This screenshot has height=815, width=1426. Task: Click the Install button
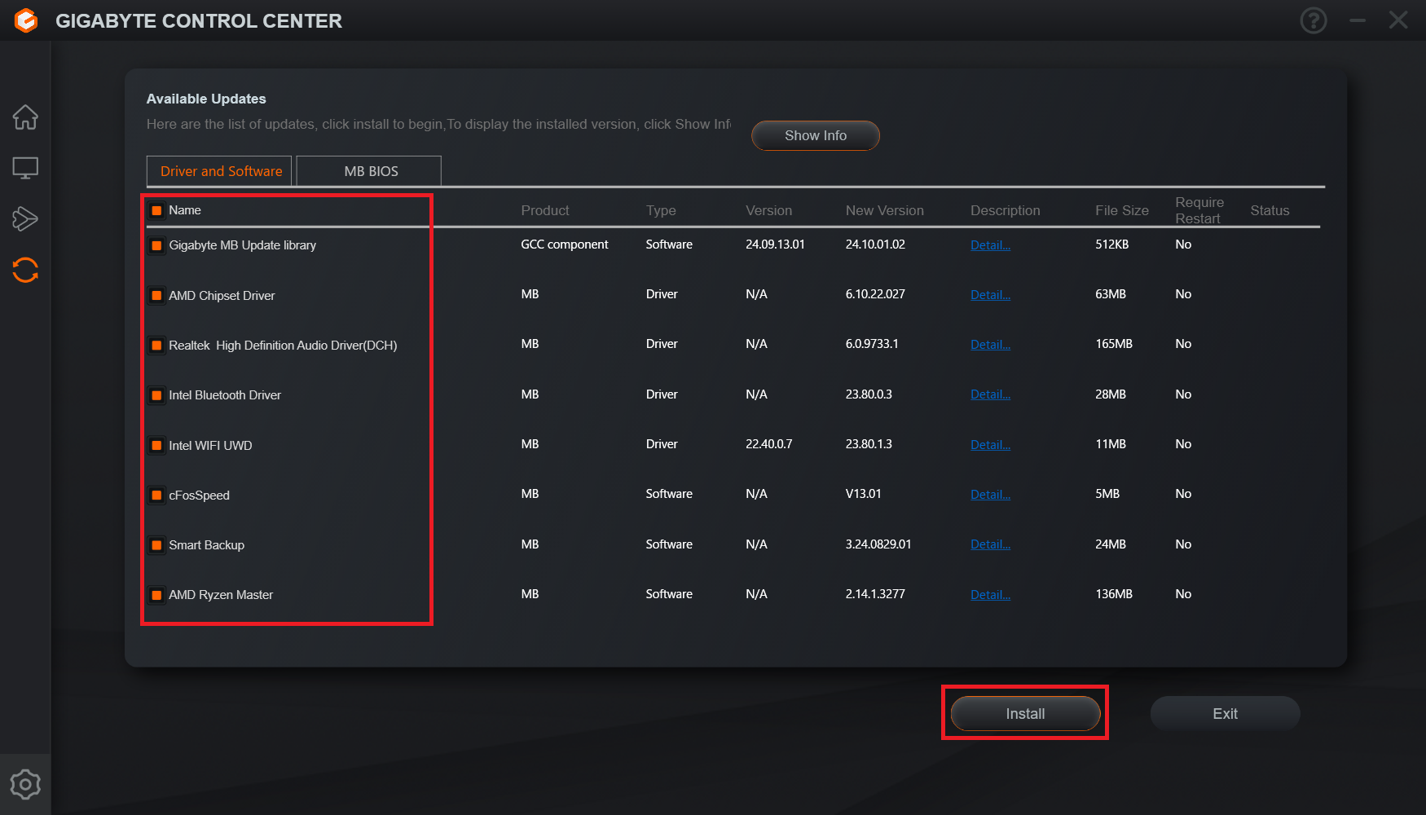[x=1024, y=713]
